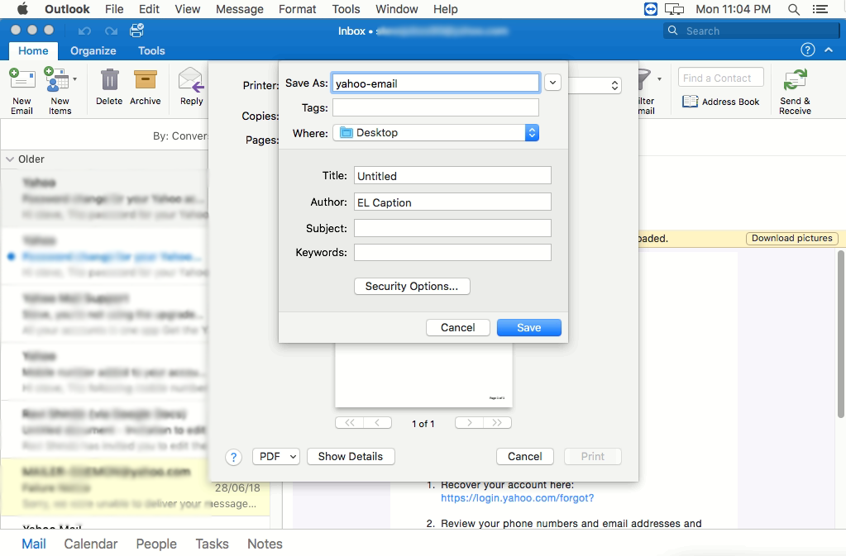Switch to Notes view
This screenshot has width=846, height=556.
[265, 544]
